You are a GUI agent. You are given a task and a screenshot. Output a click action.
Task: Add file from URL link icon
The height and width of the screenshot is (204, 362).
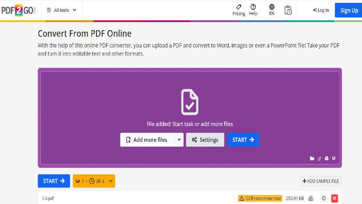click(x=319, y=158)
